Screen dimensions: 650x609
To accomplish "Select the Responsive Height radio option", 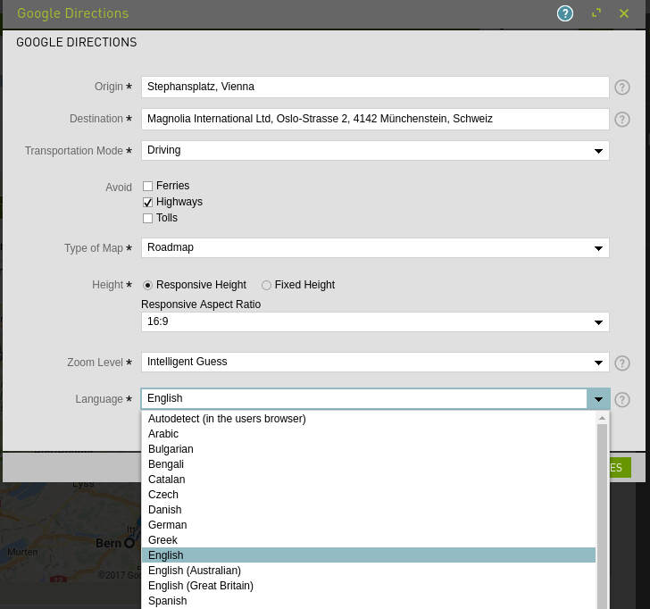I will click(147, 285).
